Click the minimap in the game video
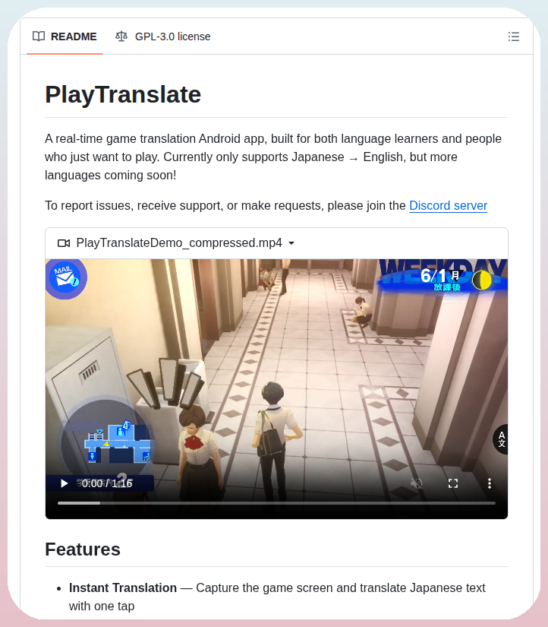Image resolution: width=548 pixels, height=627 pixels. pyautogui.click(x=106, y=444)
